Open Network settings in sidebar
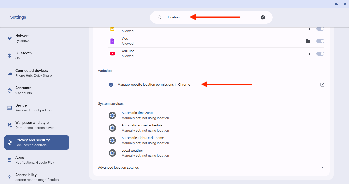 (x=22, y=38)
